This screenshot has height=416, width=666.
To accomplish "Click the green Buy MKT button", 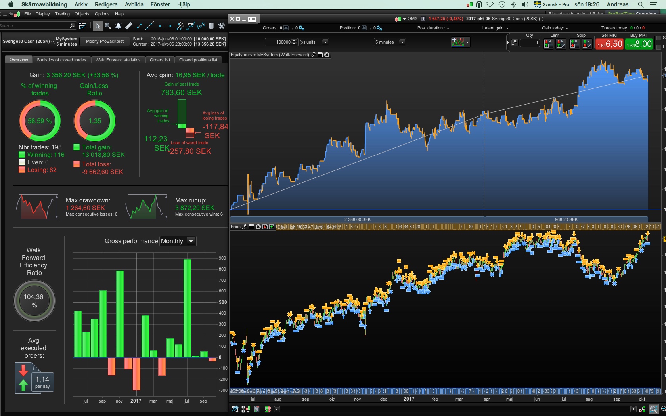I will (x=639, y=44).
